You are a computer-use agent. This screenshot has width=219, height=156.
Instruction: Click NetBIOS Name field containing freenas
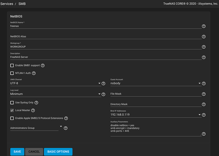pyautogui.click(x=106, y=26)
